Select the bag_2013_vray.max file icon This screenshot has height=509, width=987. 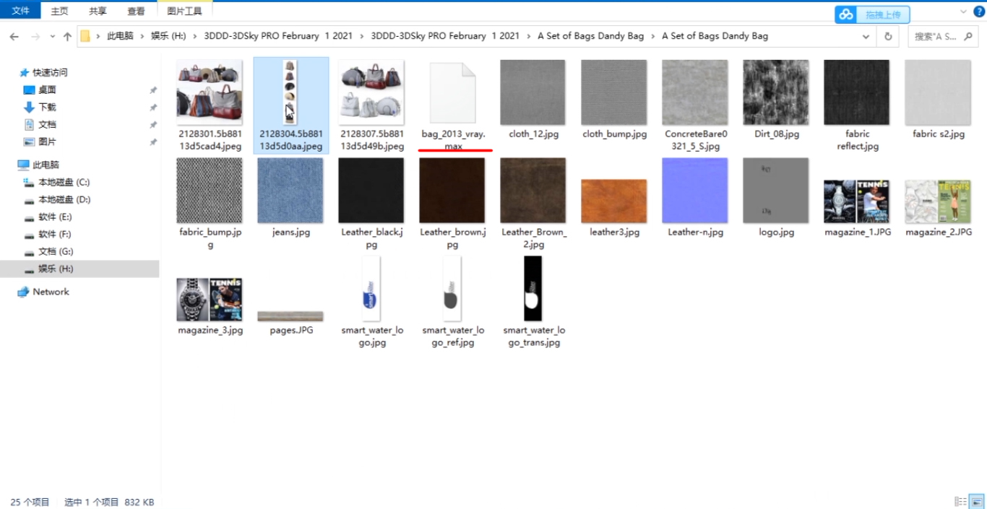pos(453,92)
